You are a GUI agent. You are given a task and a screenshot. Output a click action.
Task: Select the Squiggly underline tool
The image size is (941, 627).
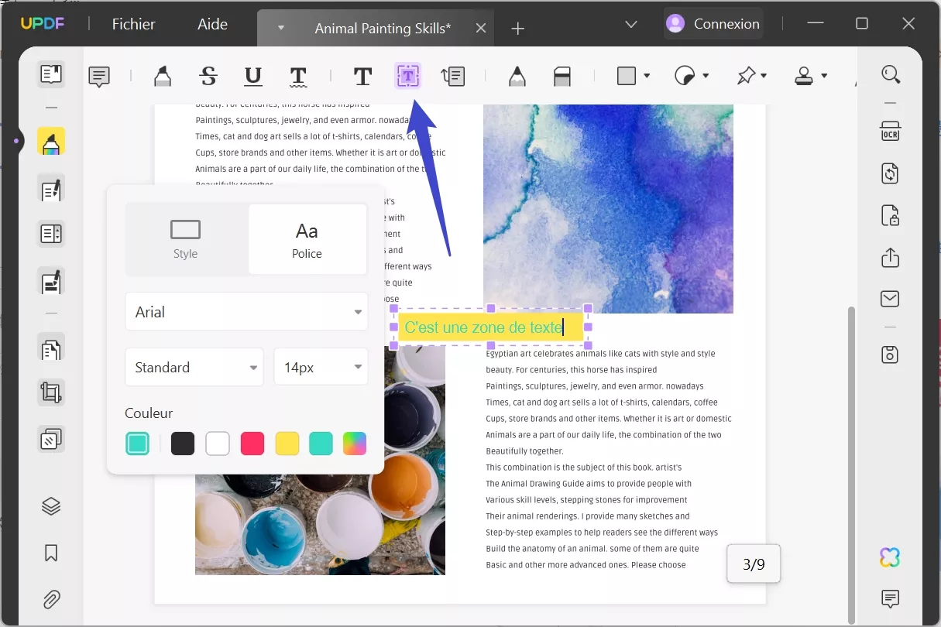[x=298, y=76]
